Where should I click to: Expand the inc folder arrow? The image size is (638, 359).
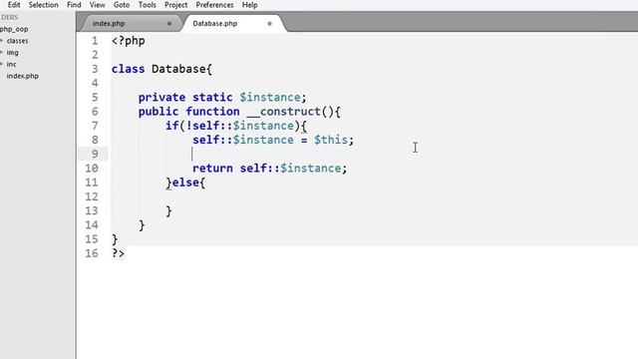[x=2, y=64]
